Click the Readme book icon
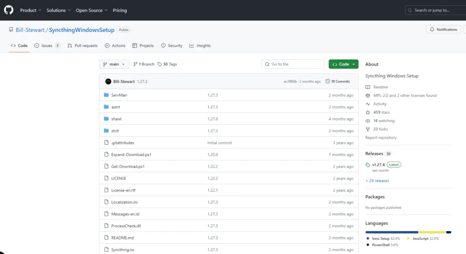466x254 pixels. 368,87
